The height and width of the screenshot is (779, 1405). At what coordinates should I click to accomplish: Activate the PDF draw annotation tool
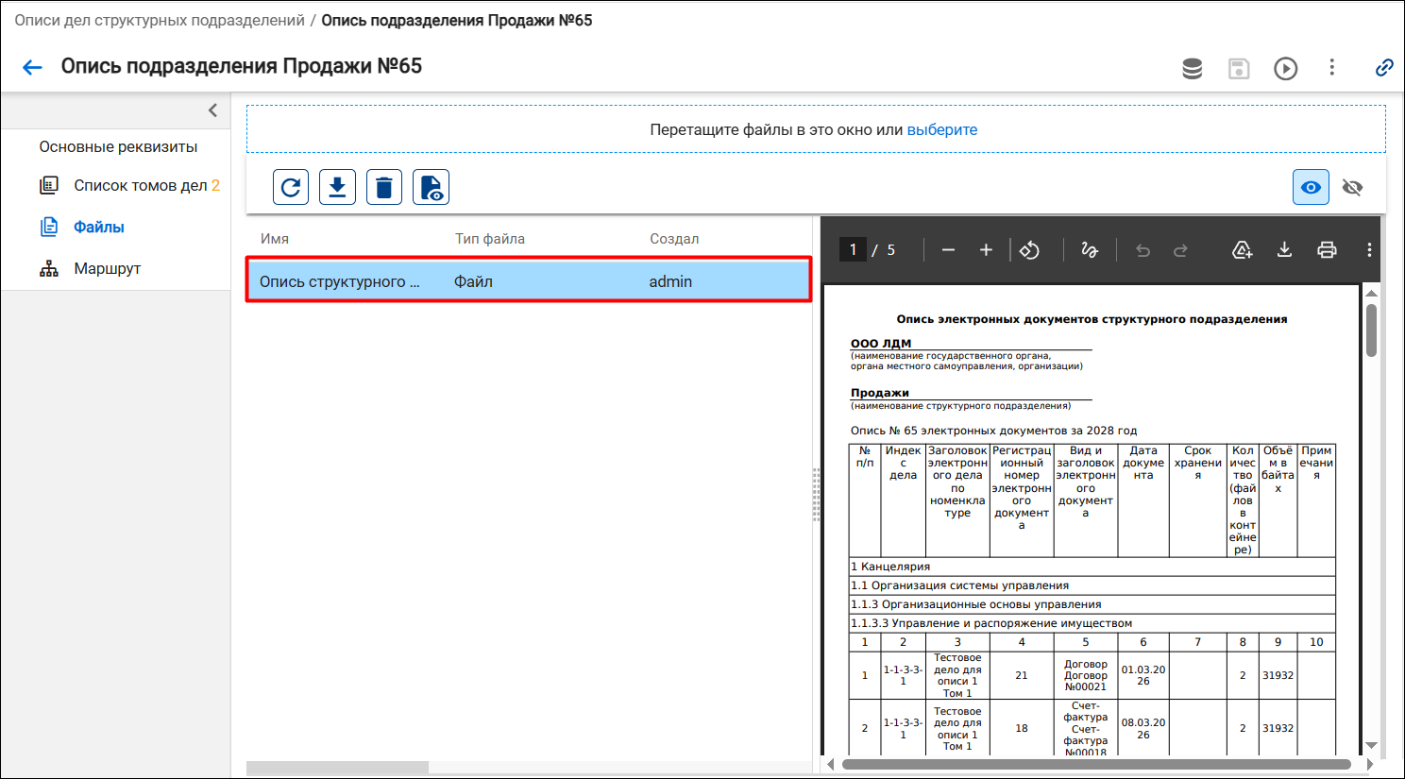coord(1090,250)
